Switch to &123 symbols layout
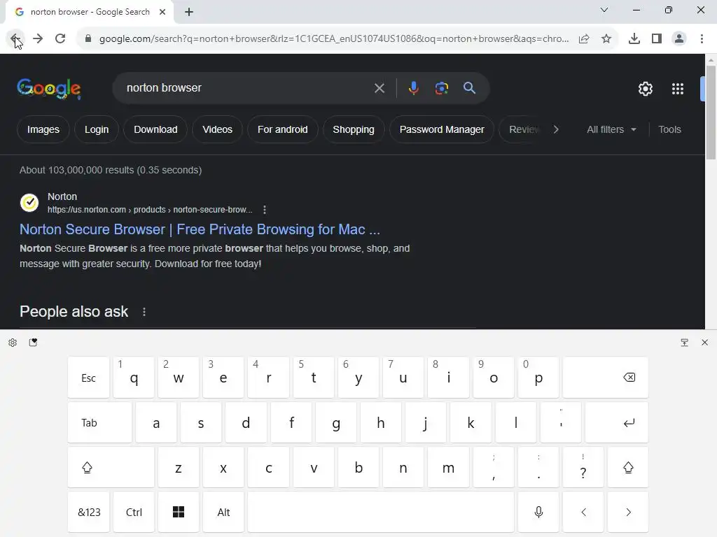717x537 pixels. 88,512
